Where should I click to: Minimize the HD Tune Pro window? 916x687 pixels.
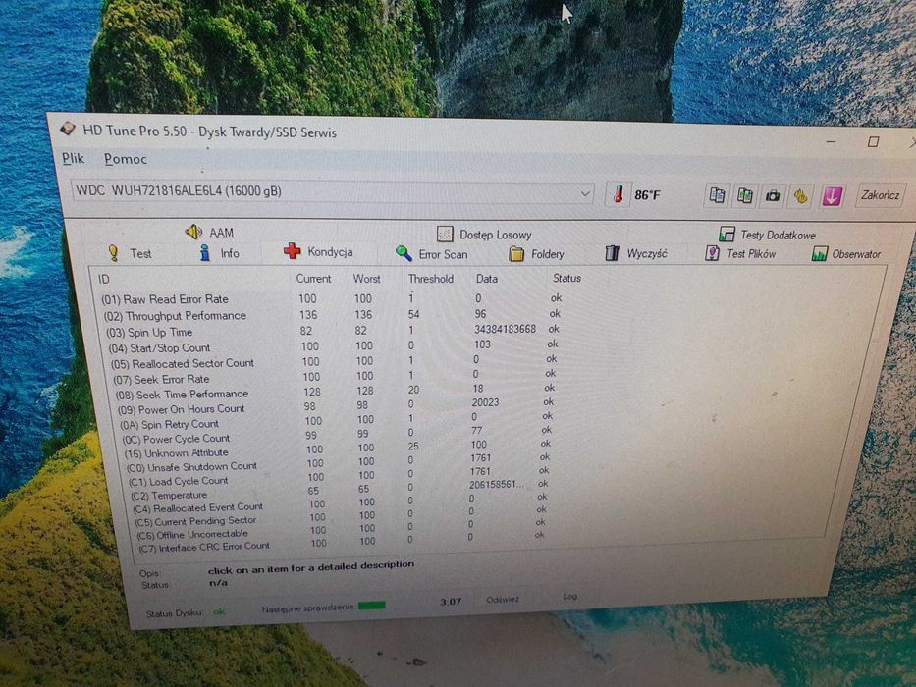831,141
